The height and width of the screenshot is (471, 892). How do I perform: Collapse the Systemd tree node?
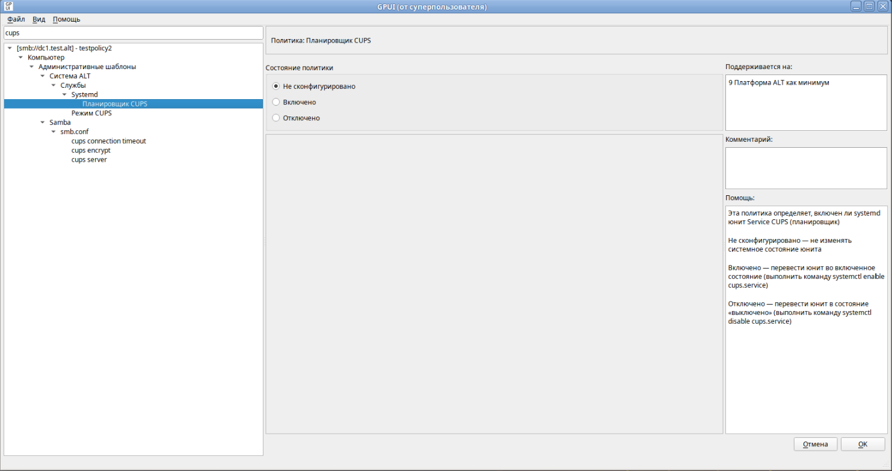(x=64, y=94)
